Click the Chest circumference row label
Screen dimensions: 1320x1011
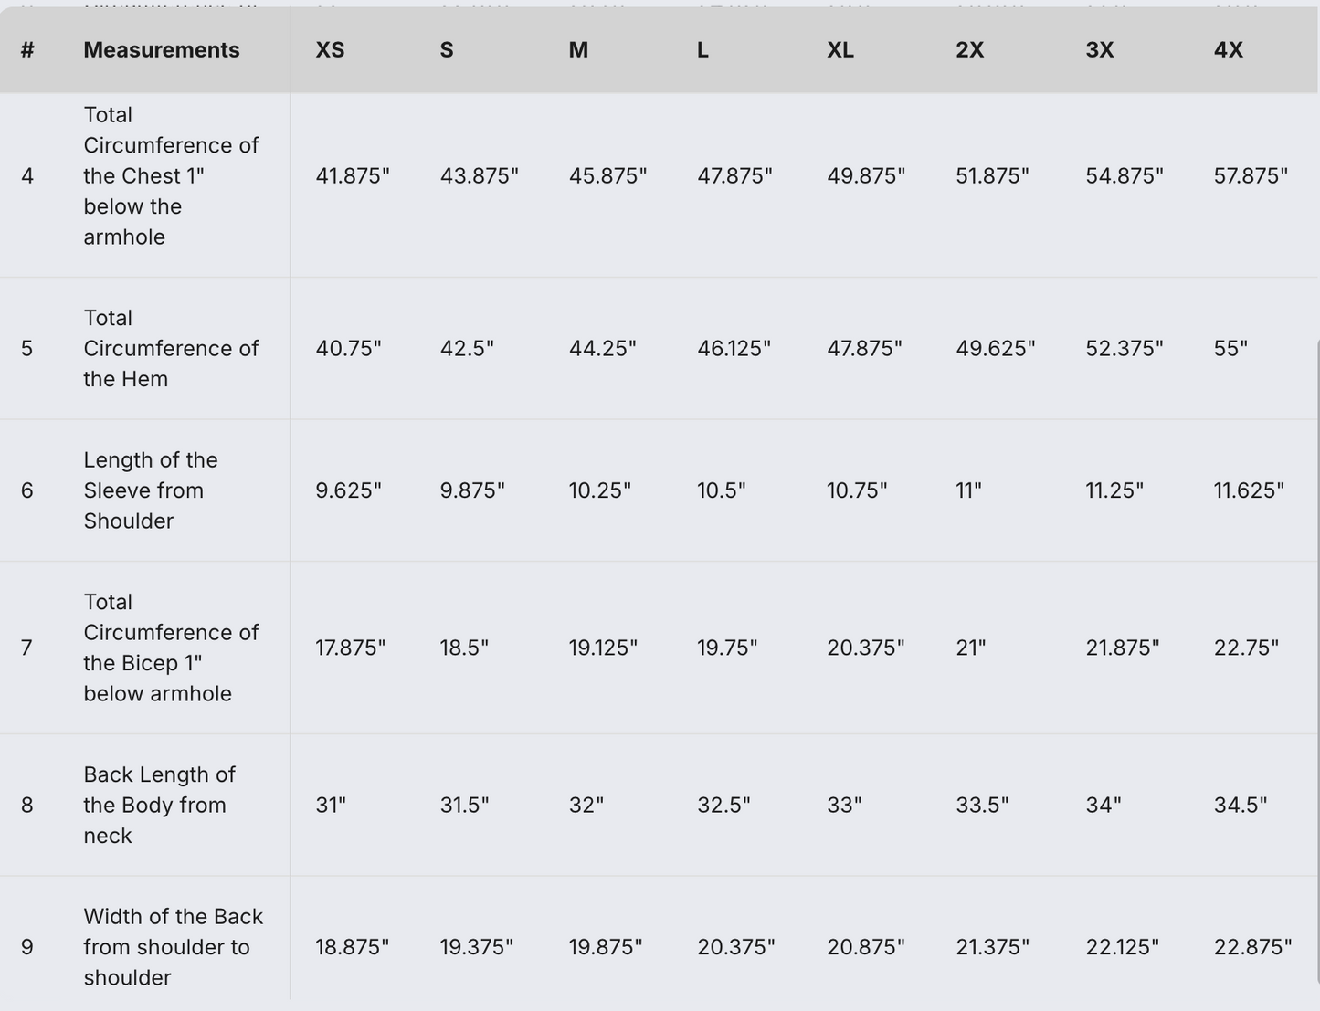[171, 175]
